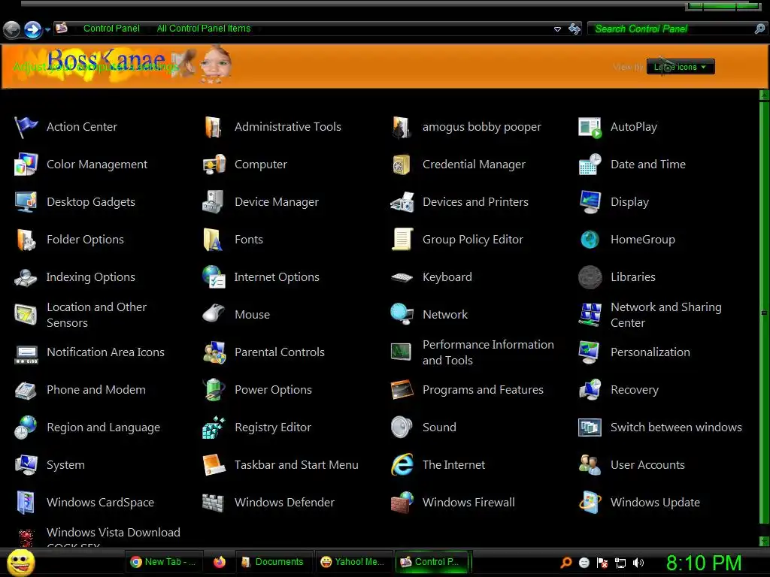Viewport: 770px width, 577px height.
Task: Click the Sound speaker icon
Action: (402, 427)
